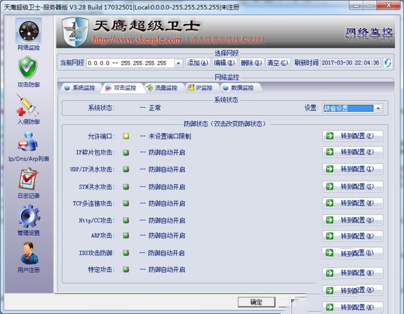Open the 日志记录 clipboard icon

28,179
